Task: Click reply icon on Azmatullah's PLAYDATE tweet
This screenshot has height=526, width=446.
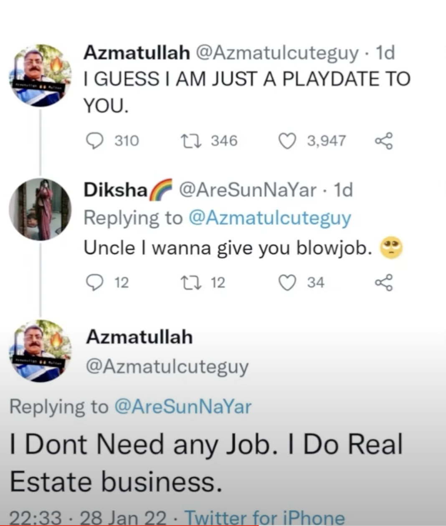Action: click(x=94, y=141)
